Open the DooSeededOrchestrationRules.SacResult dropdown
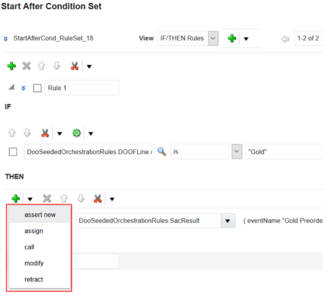This screenshot has width=326, height=296. 228,221
